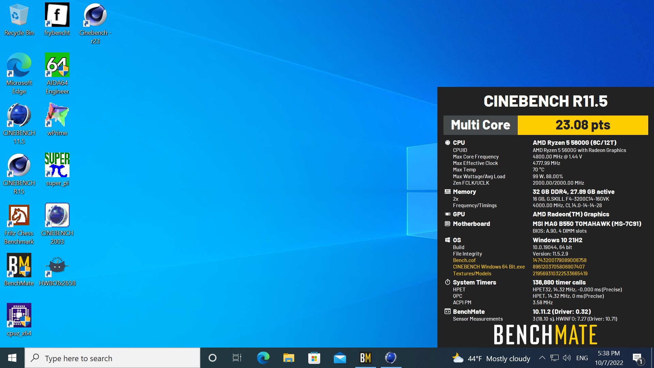Click the 32 GB DDR4 memory heading
The height and width of the screenshot is (368, 654).
574,192
